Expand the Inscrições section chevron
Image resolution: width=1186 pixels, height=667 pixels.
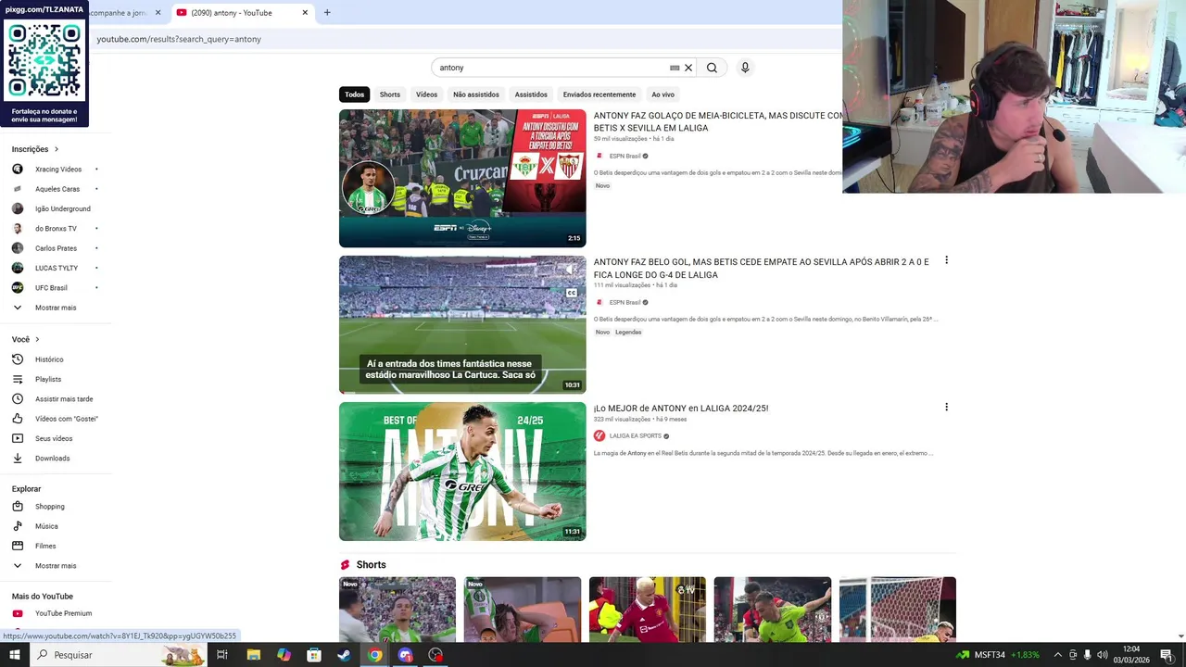click(x=56, y=149)
